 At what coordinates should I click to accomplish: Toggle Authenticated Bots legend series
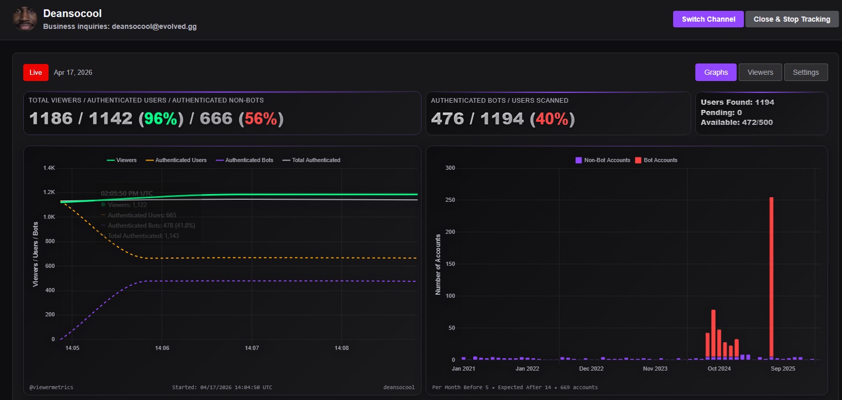[x=244, y=160]
